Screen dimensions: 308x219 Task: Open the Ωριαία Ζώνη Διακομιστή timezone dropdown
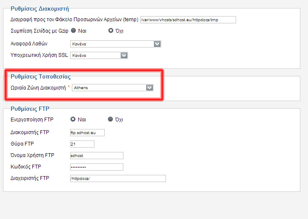112,88
